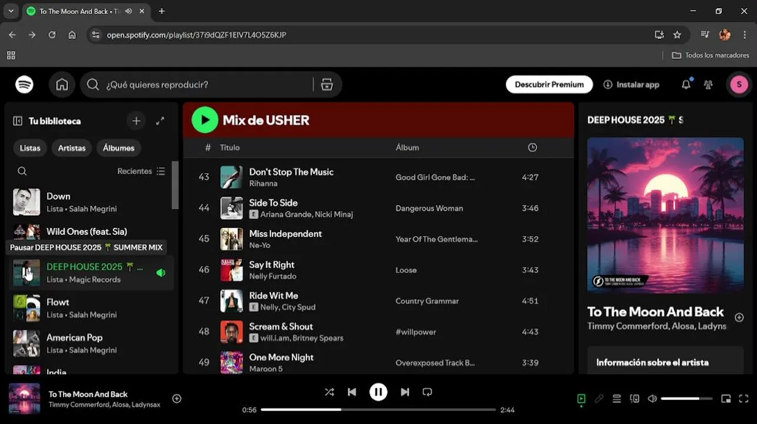Screen dimensions: 757x424
Task: Expand Your Library with arrows icon
Action: (x=160, y=121)
